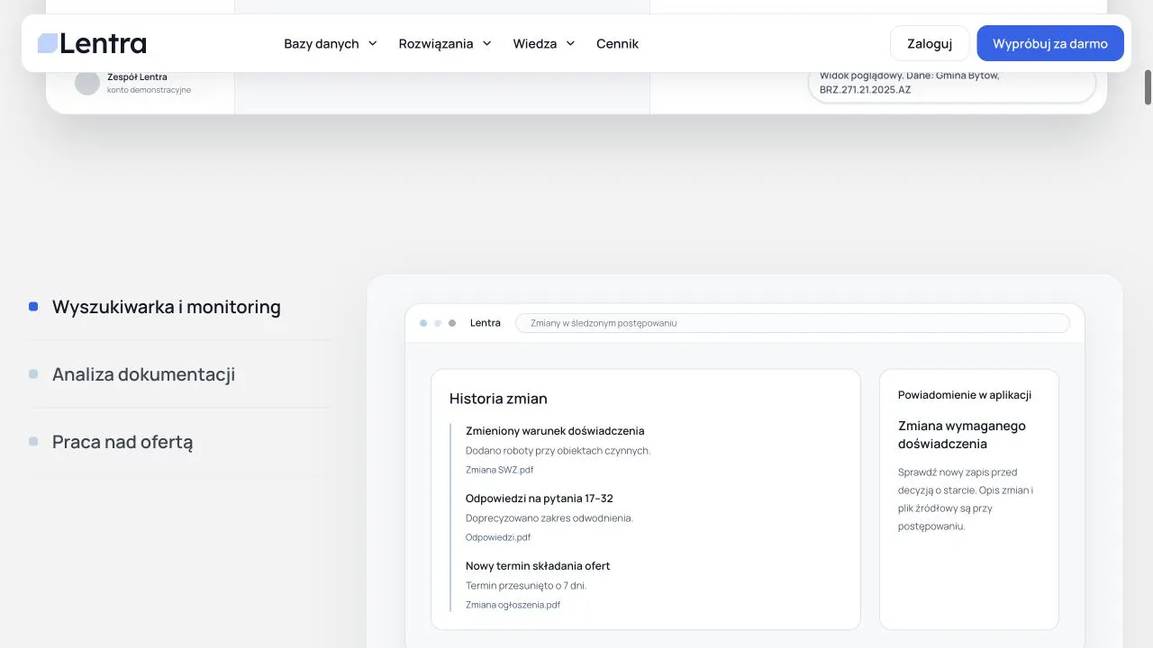
Task: Click the Zespół Lentra avatar circle
Action: click(x=87, y=83)
